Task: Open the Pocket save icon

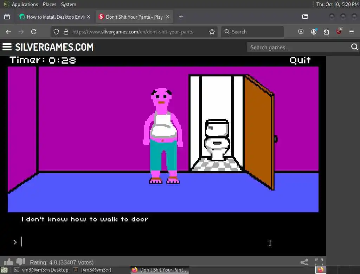Action: pyautogui.click(x=301, y=32)
